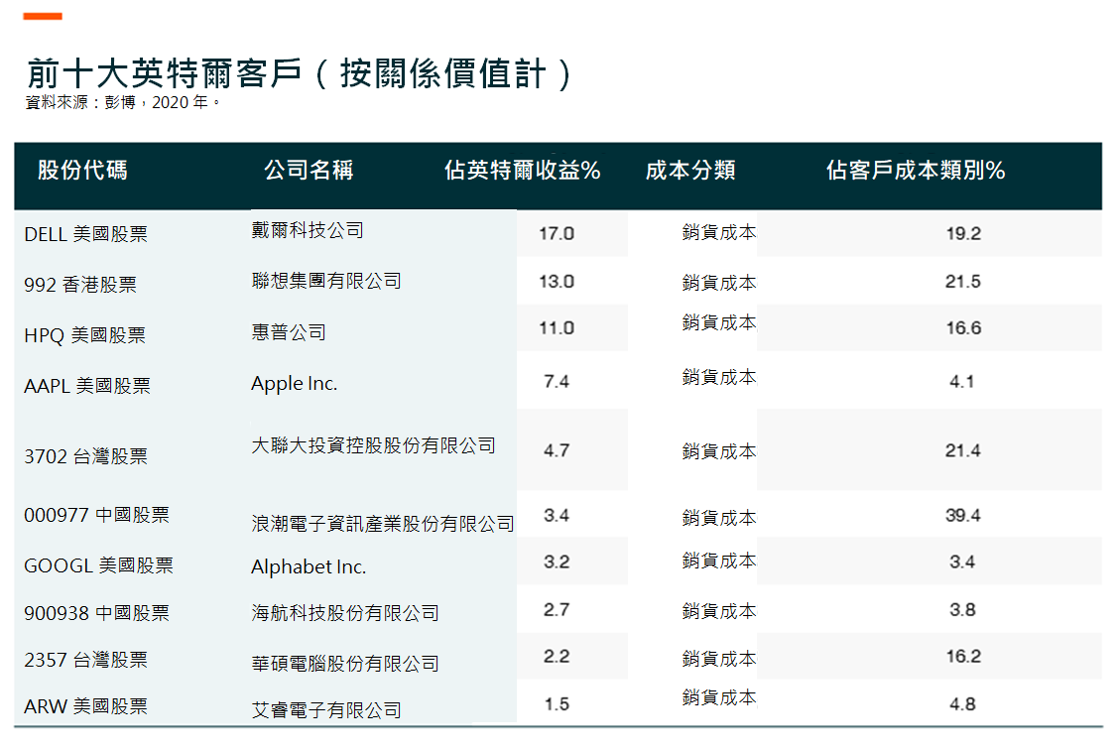The width and height of the screenshot is (1117, 750).
Task: Select the cost share value 16.6
Action: click(x=963, y=327)
